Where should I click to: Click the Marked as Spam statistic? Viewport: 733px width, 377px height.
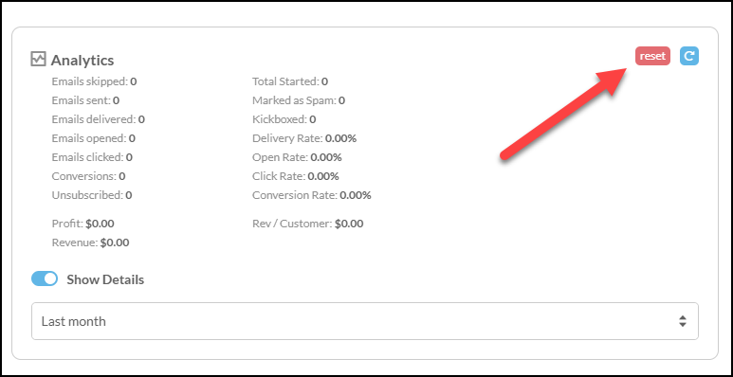(x=299, y=100)
